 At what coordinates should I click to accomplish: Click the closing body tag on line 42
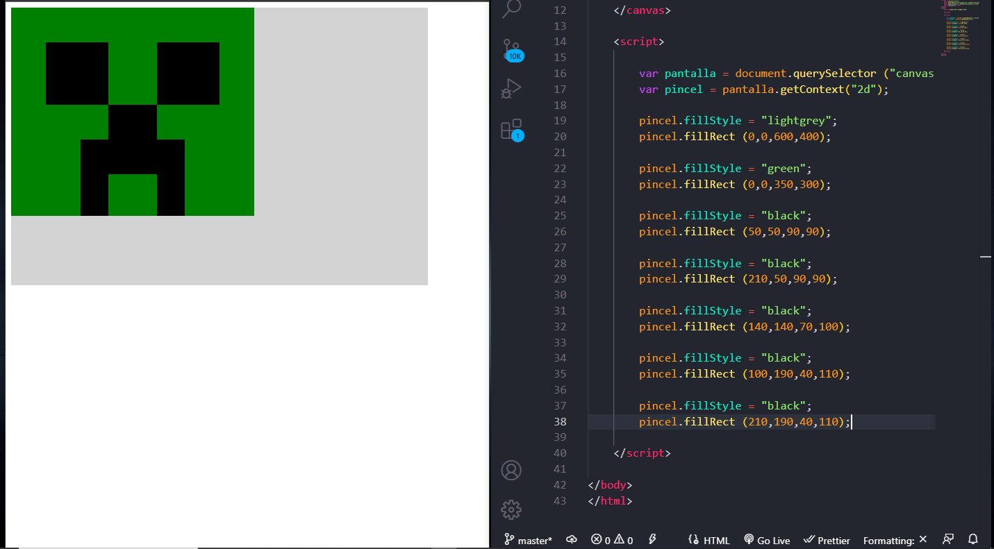[x=610, y=485]
